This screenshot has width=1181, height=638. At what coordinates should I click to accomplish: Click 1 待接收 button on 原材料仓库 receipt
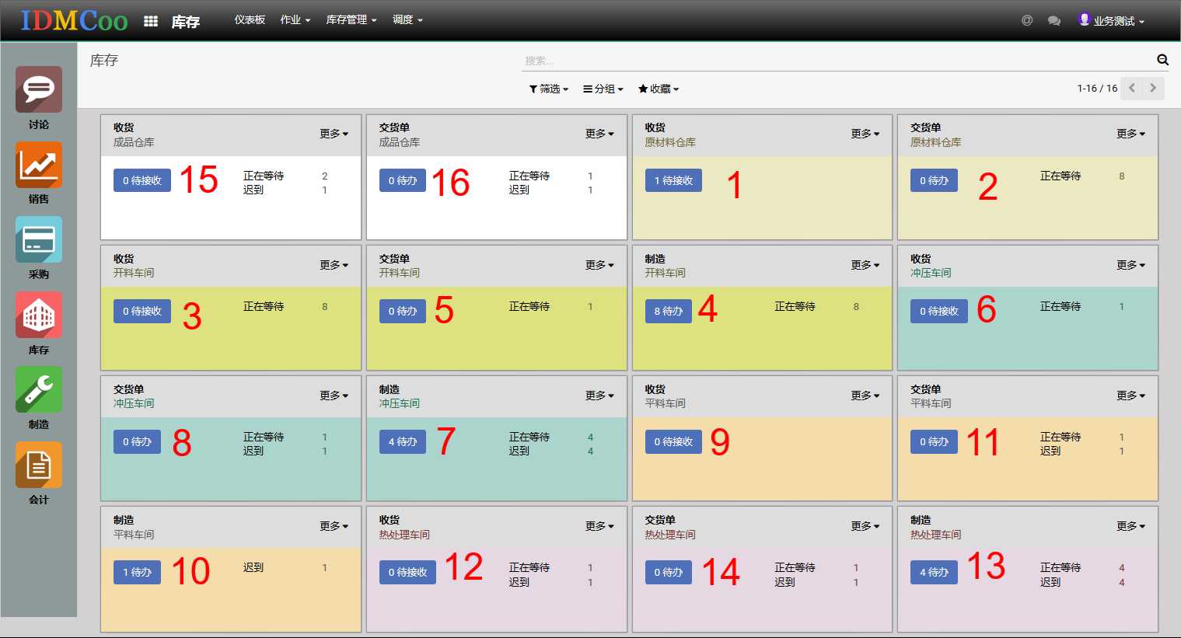click(673, 180)
